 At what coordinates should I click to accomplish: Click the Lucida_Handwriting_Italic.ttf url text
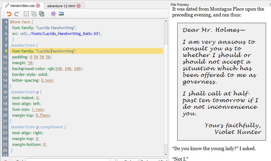(x=71, y=33)
